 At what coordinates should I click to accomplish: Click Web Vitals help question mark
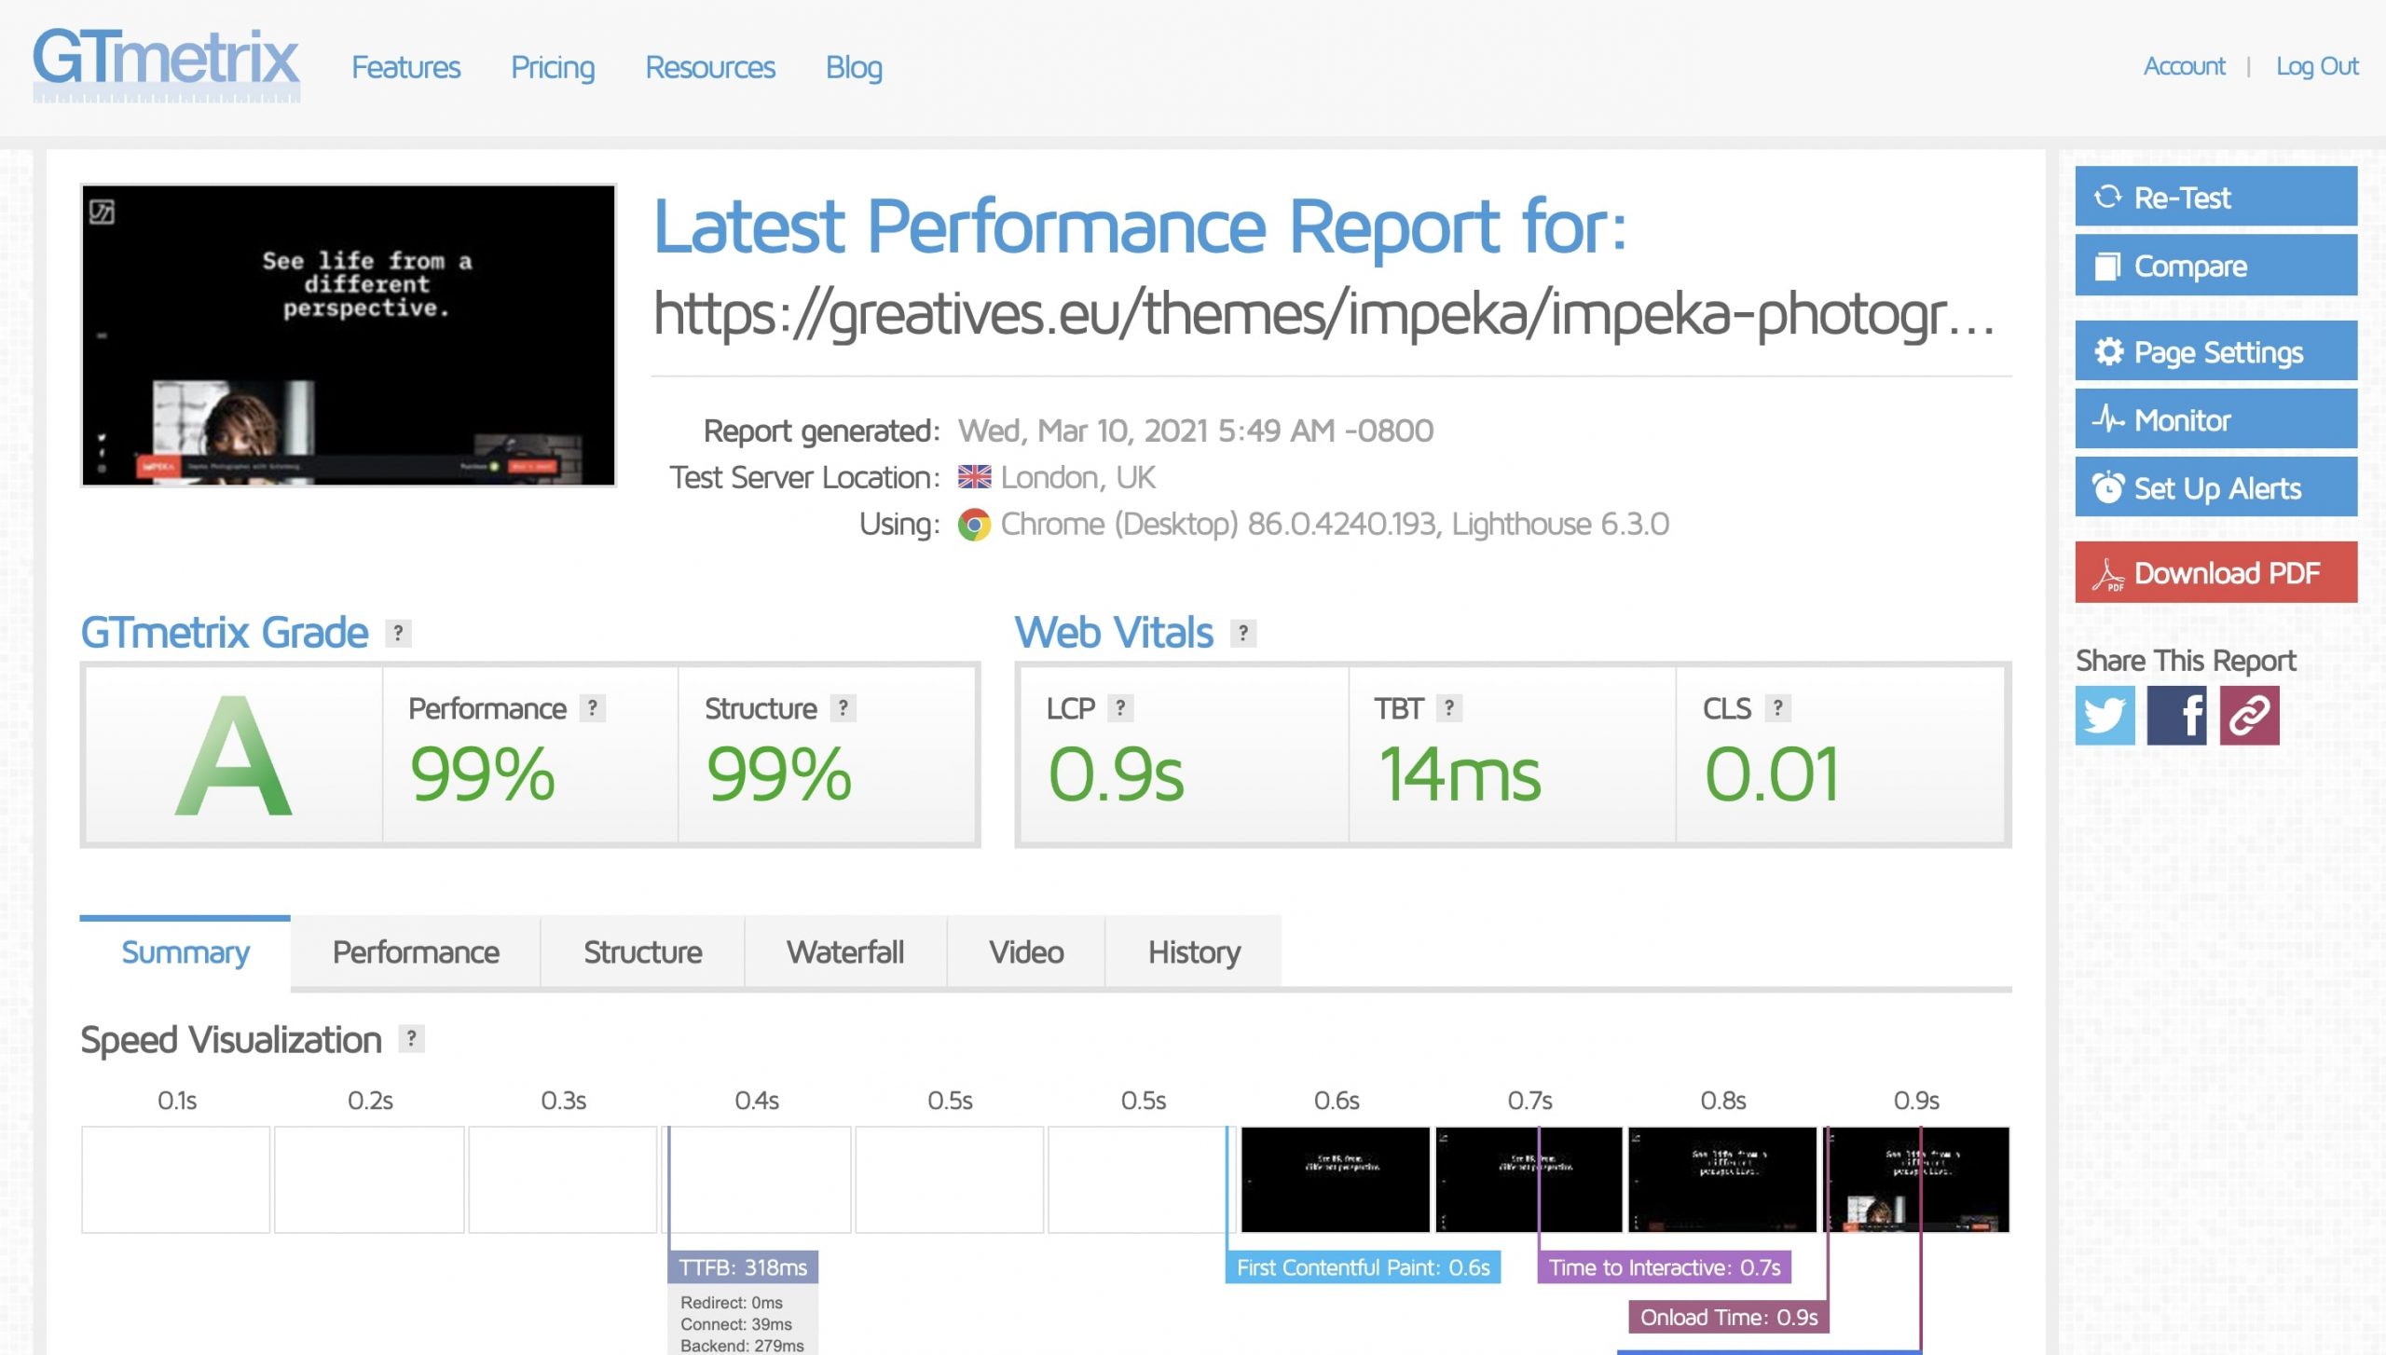click(1242, 633)
